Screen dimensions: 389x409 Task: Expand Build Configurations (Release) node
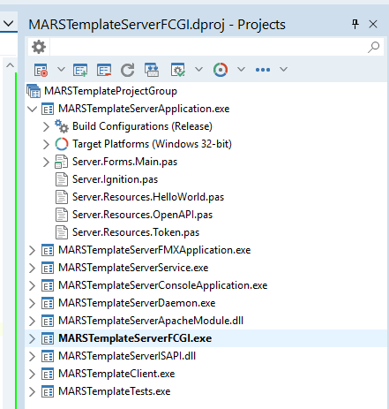pos(46,127)
